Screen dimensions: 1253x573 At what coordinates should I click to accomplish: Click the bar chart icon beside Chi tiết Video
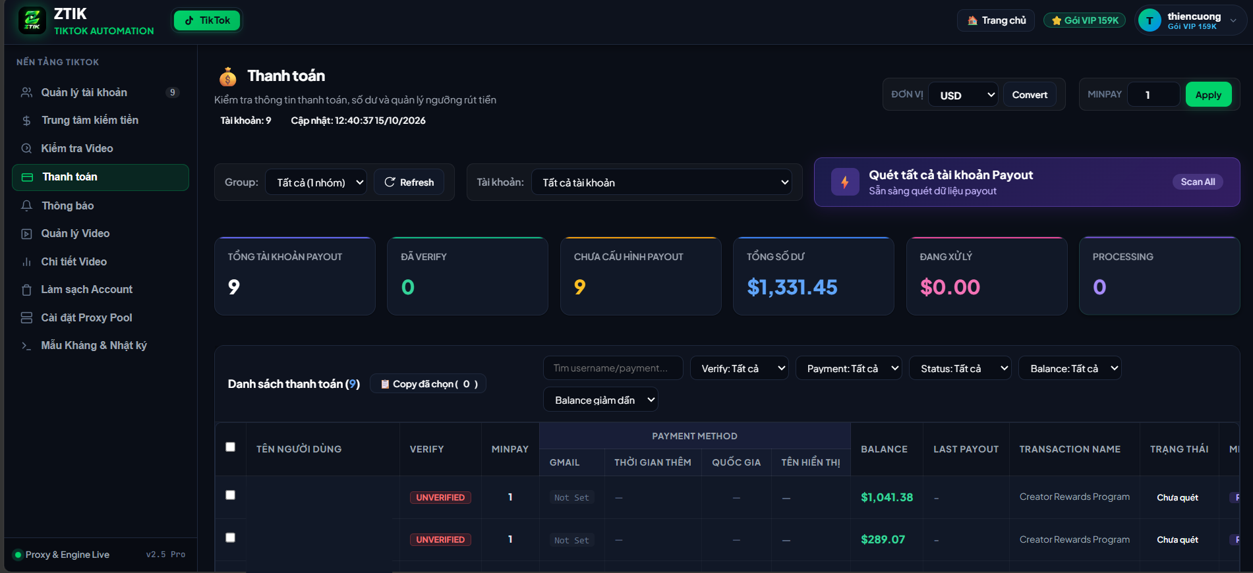click(26, 262)
